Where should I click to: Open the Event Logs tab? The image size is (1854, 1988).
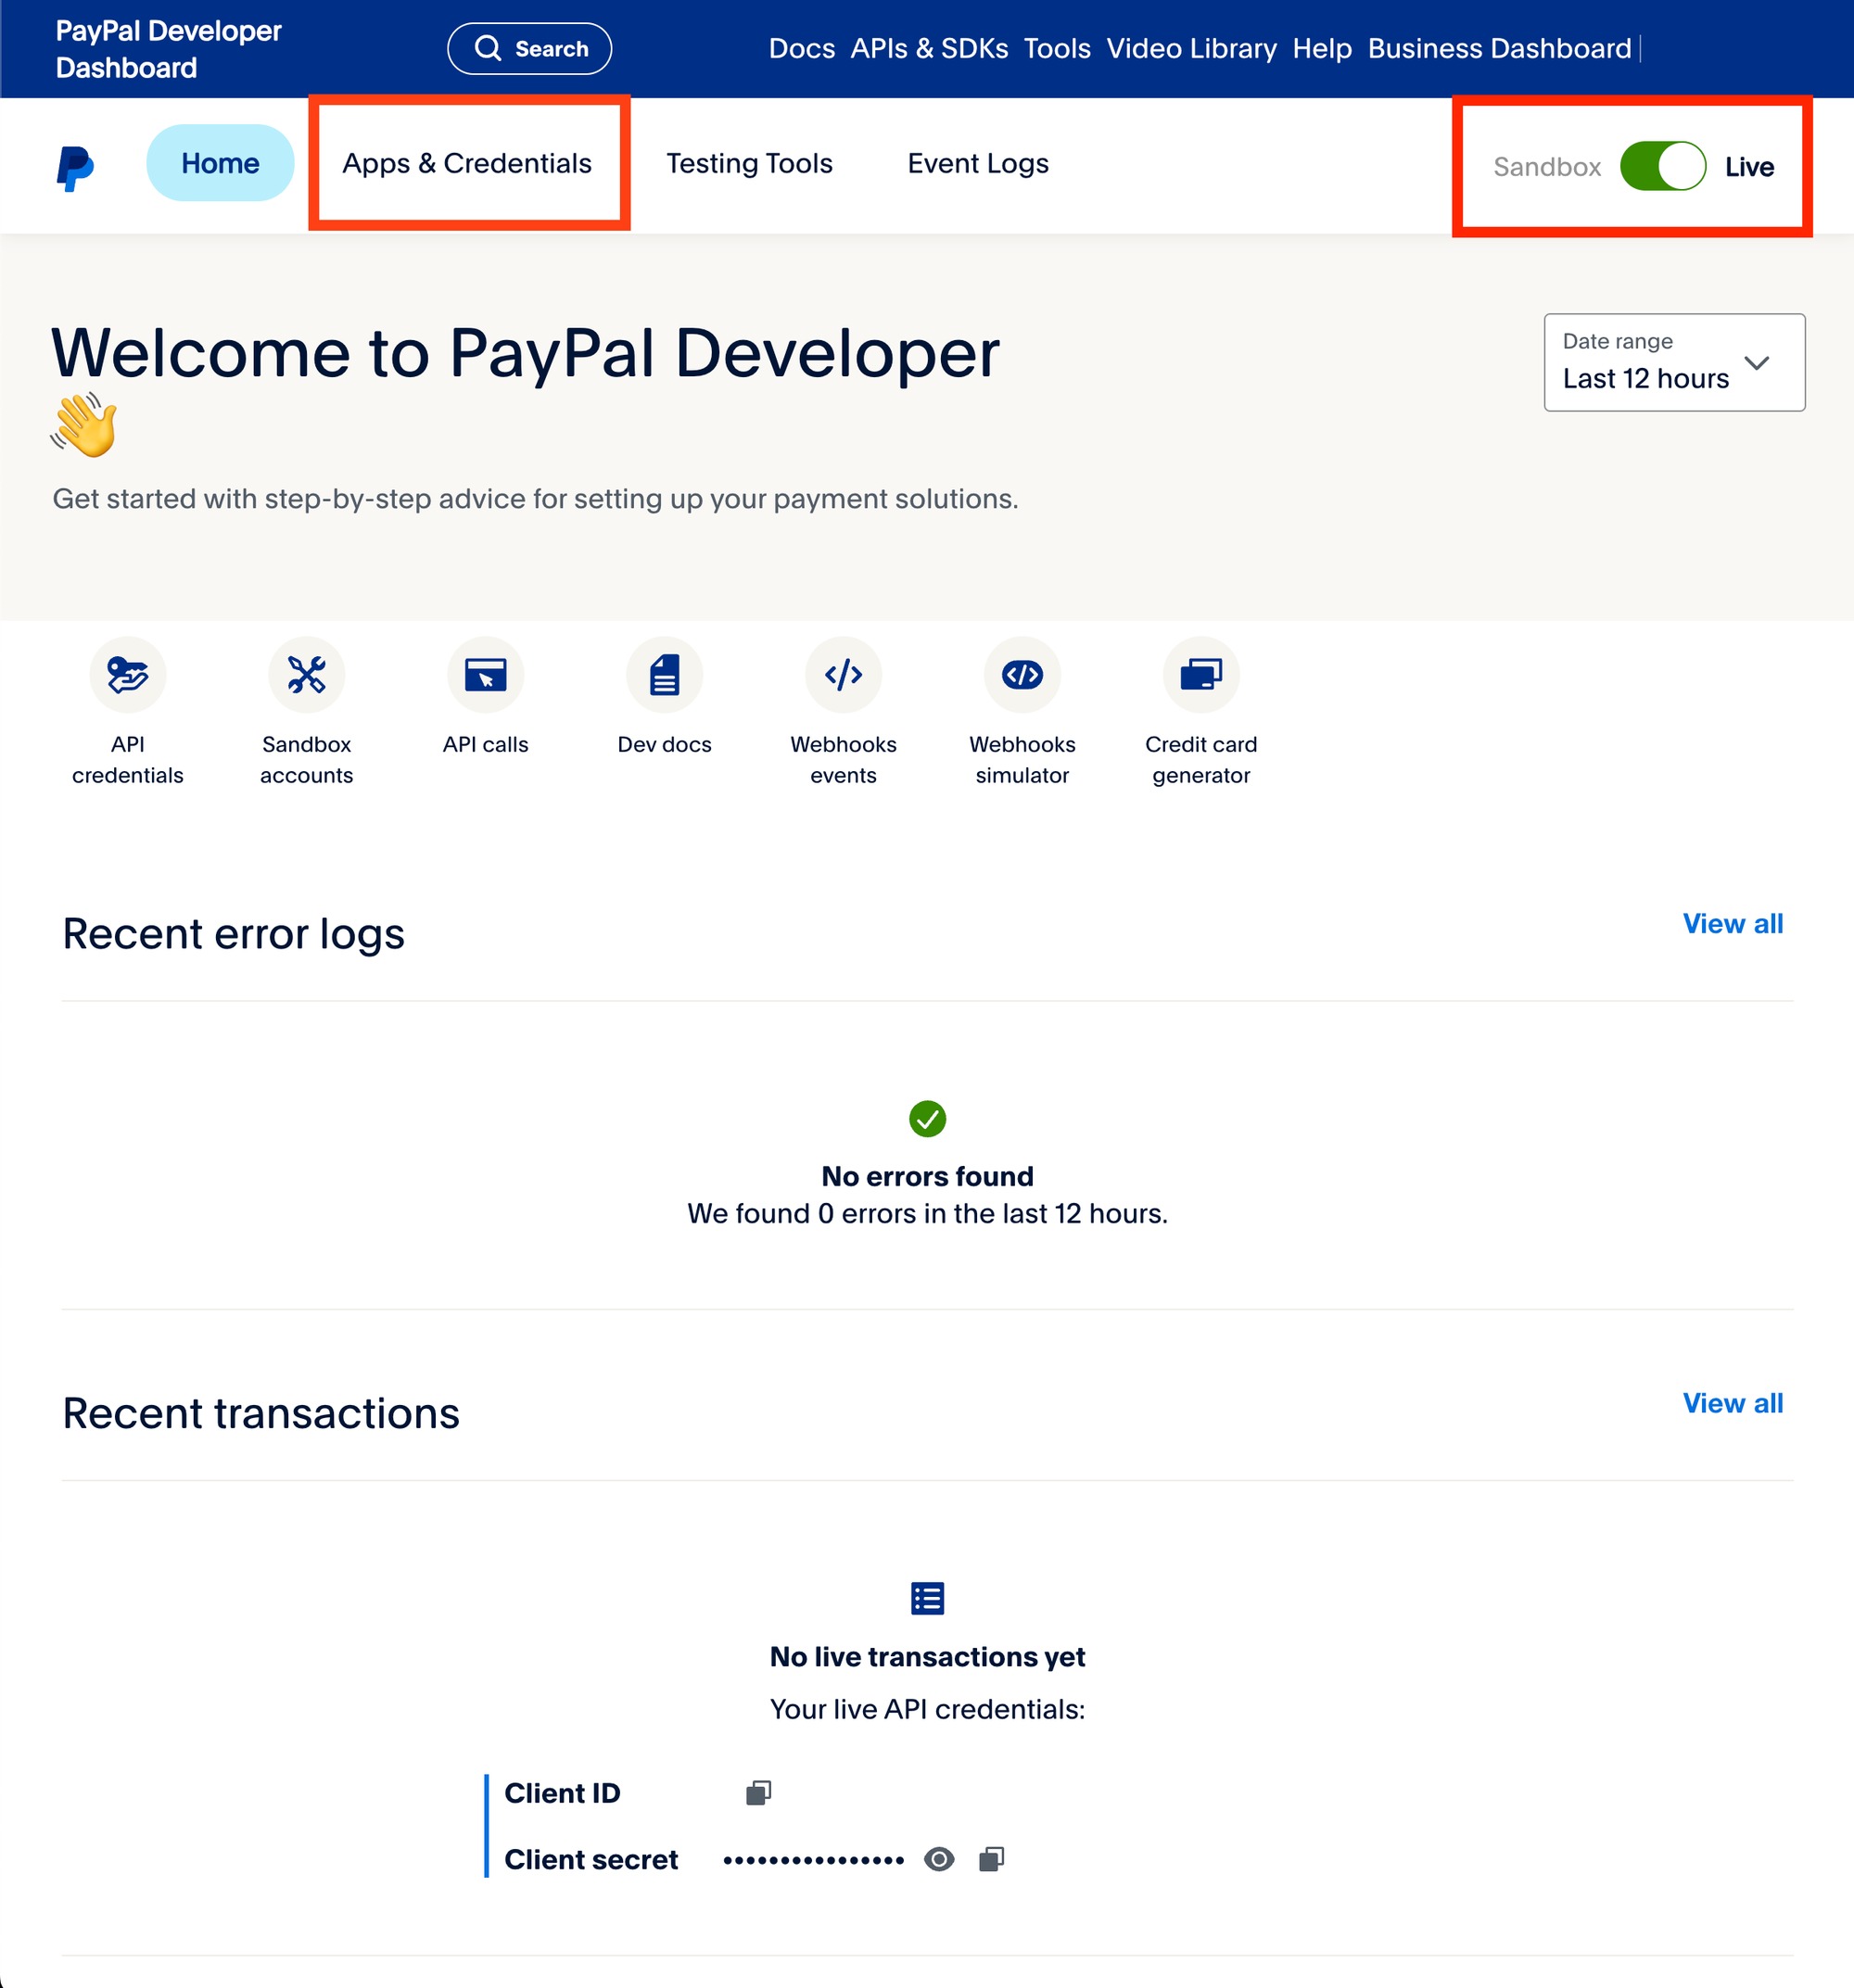tap(978, 163)
